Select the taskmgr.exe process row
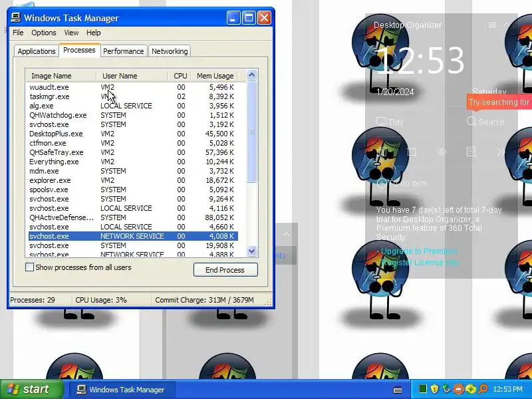532x399 pixels. (x=133, y=96)
